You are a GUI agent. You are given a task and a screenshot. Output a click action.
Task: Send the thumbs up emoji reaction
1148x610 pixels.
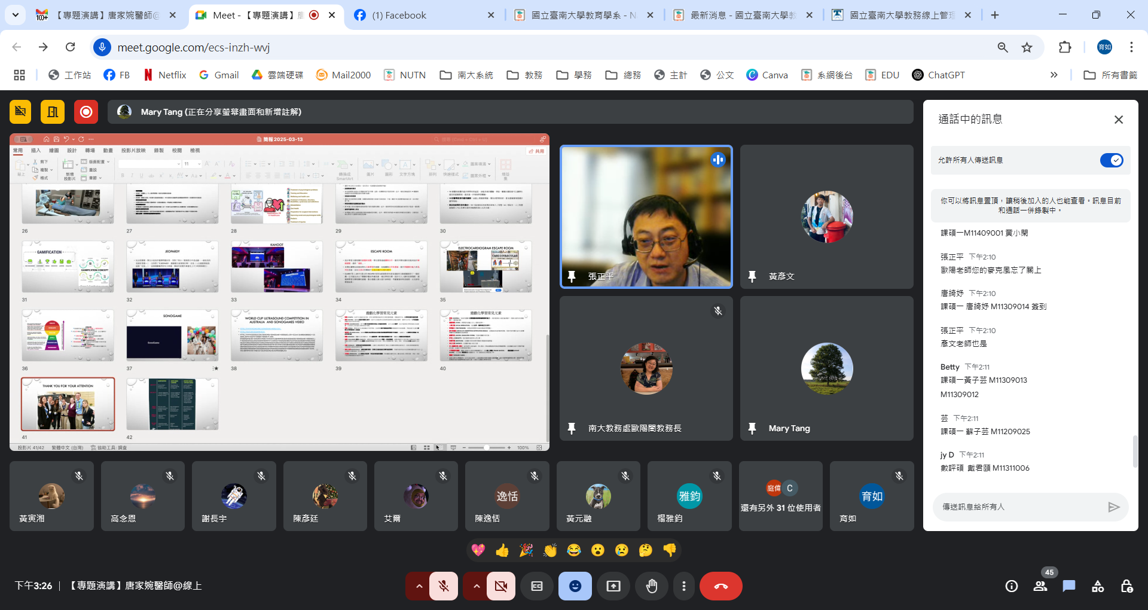click(x=502, y=550)
